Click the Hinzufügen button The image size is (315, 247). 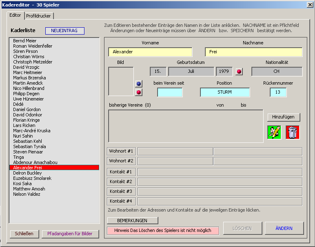point(284,117)
